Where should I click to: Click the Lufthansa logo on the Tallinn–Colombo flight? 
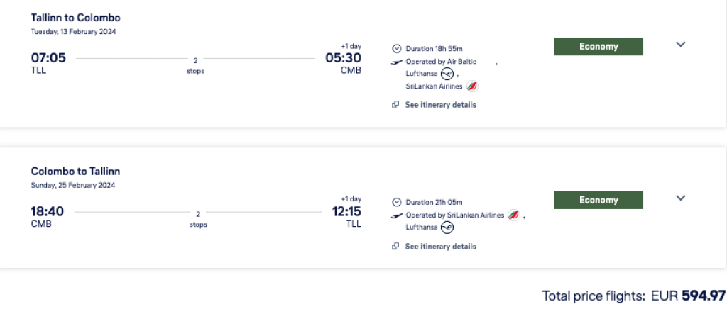point(447,74)
